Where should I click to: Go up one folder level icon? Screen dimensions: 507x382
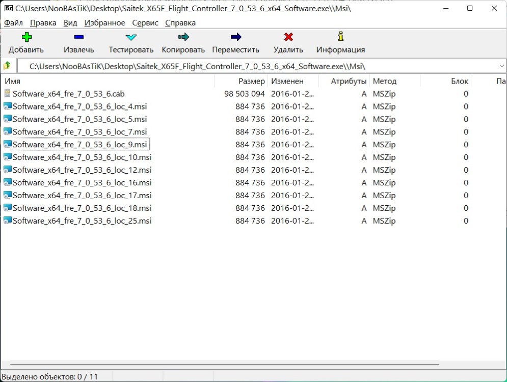7,66
